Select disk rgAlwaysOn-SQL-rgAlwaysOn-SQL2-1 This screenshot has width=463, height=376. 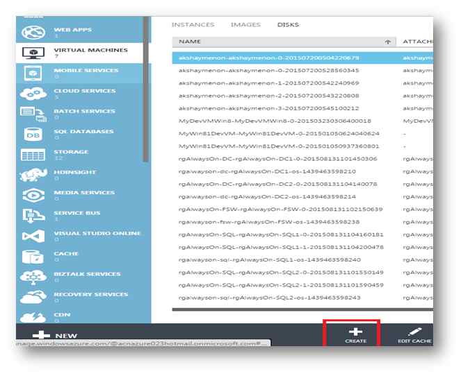pos(281,285)
